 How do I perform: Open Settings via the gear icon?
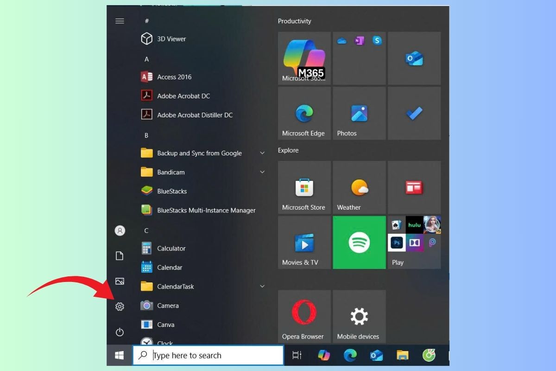tap(120, 307)
